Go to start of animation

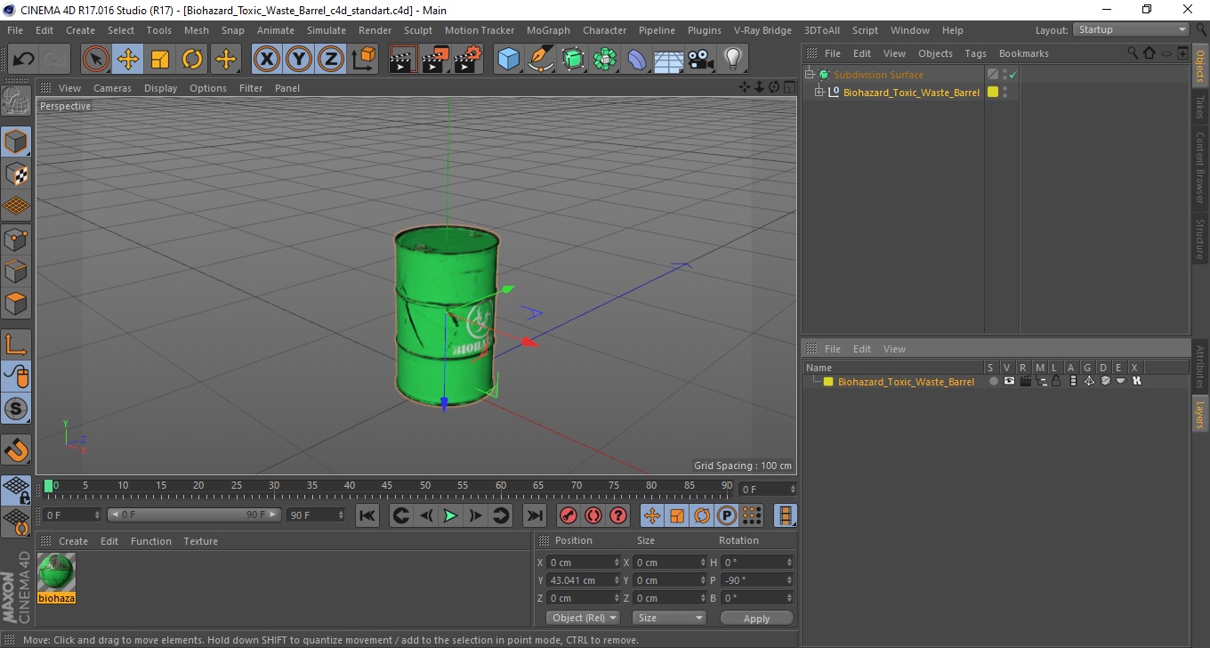tap(367, 515)
